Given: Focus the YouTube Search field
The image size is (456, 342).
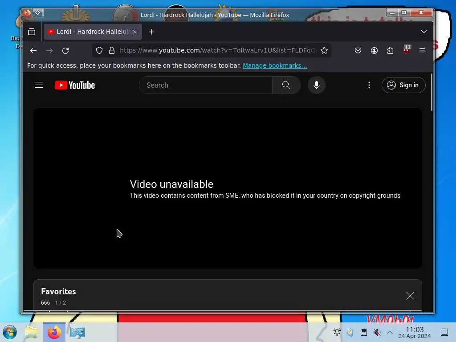Looking at the screenshot, I should tap(206, 85).
